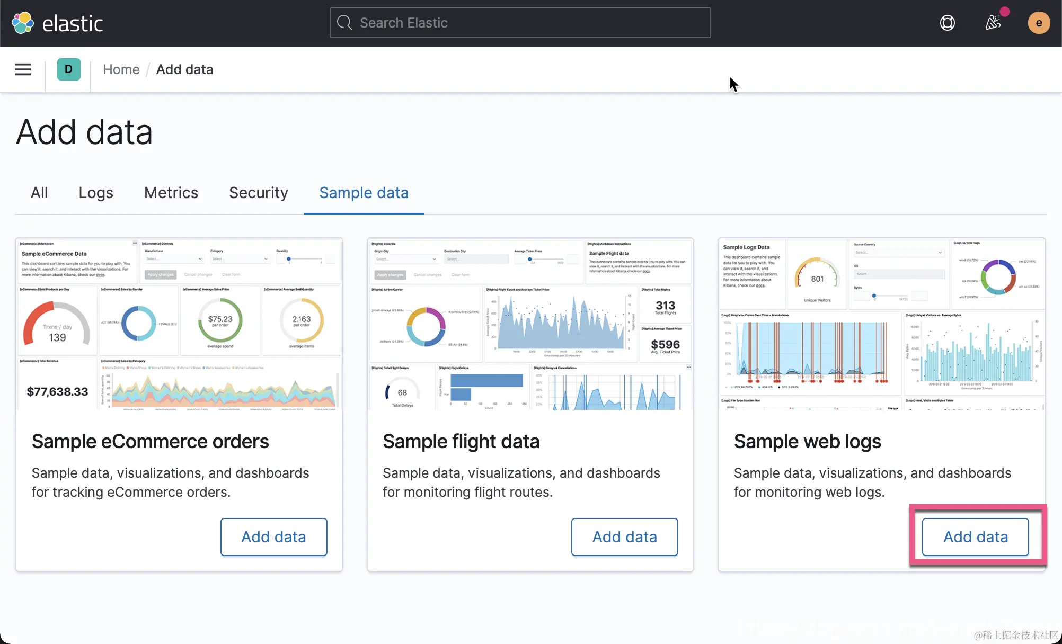Switch to the Logs tab

click(x=95, y=193)
